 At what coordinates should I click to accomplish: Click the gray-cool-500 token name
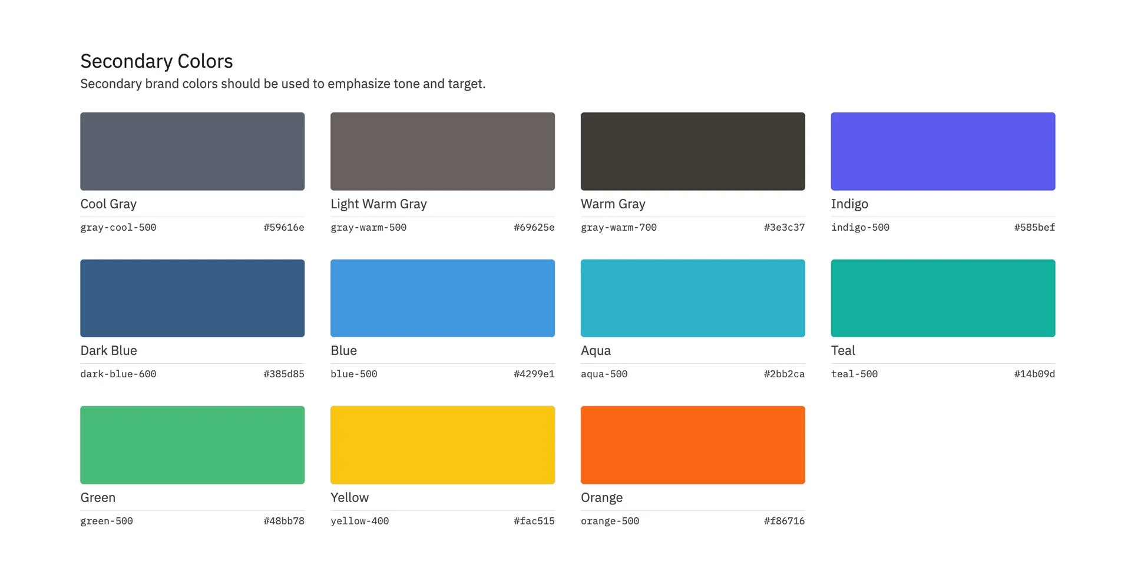[118, 227]
